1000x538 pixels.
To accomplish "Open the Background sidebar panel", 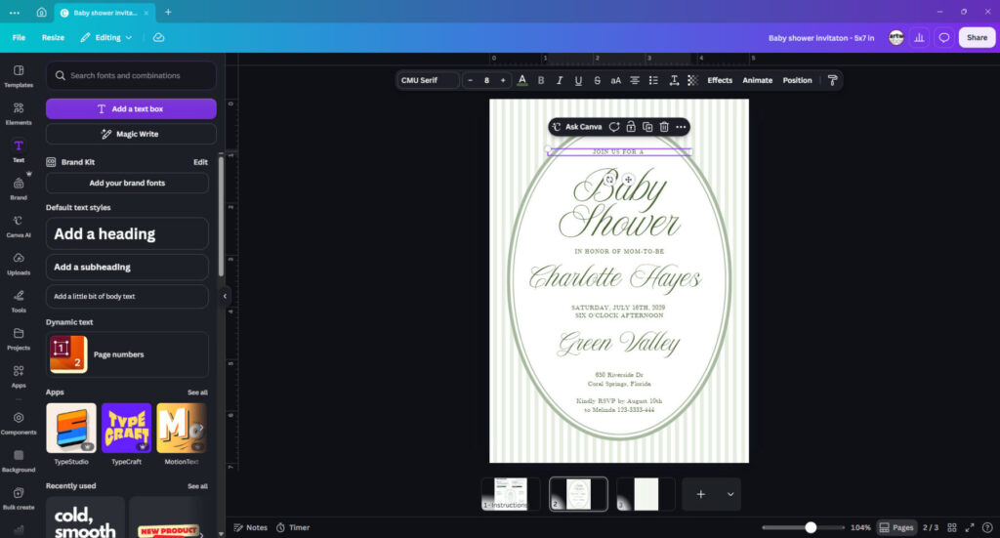I will [x=19, y=460].
